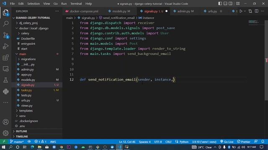Image resolution: width=268 pixels, height=150 pixels.
Task: Open the Manage gear menu
Action: 5,133
